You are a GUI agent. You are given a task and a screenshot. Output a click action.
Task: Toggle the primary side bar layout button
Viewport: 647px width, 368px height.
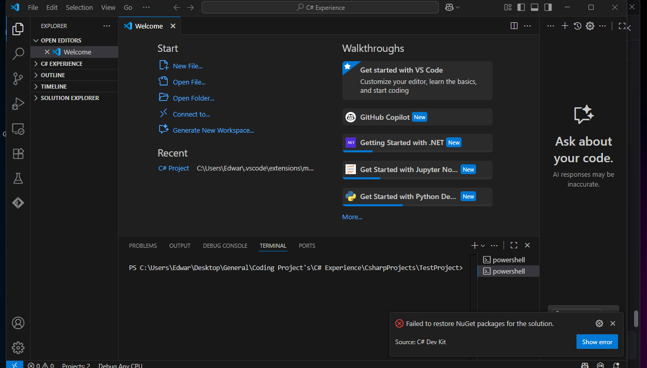click(521, 7)
